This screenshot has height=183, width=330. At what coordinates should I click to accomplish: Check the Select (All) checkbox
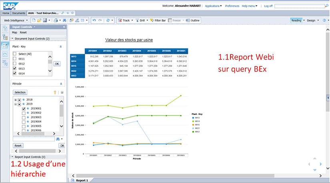[14, 54]
